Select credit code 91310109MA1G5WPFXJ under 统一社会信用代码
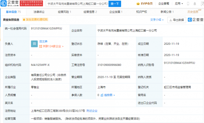Screen dimensions: 204x123 (x=46, y=29)
